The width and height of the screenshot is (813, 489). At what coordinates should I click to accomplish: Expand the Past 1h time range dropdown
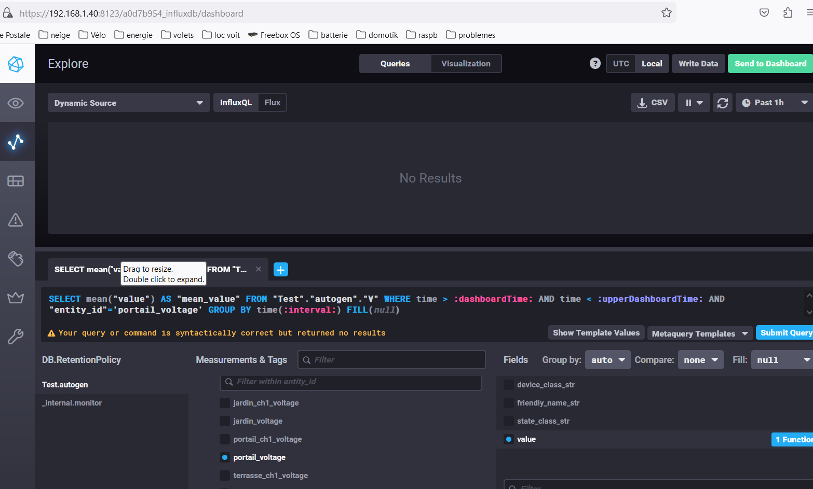click(774, 103)
